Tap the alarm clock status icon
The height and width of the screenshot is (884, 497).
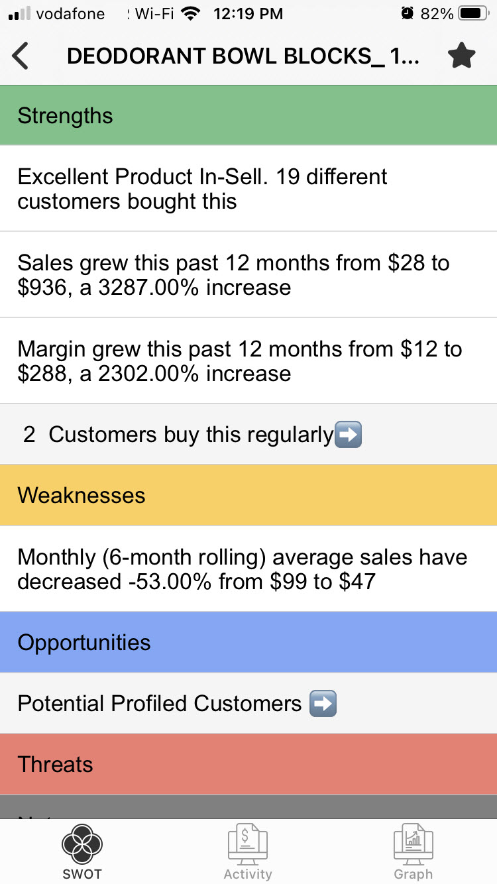click(408, 13)
